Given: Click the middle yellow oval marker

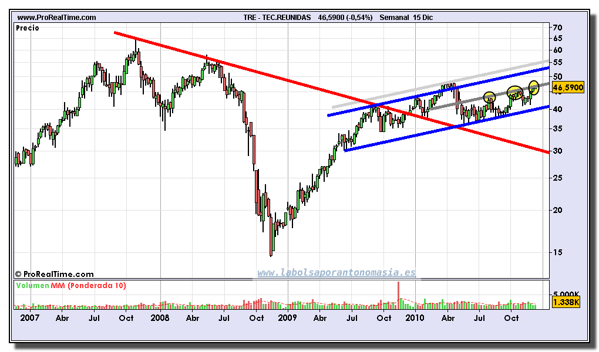Looking at the screenshot, I should (515, 93).
